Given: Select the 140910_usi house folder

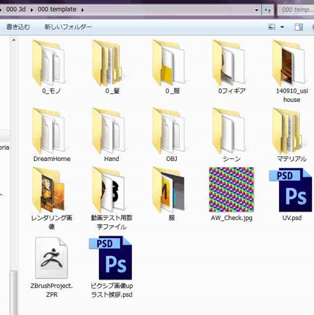Looking at the screenshot, I should [291, 63].
